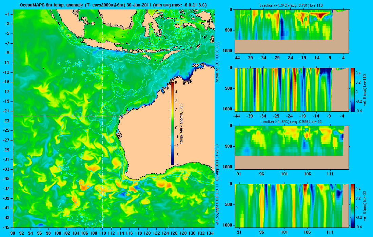The height and width of the screenshot is (237, 373).
Task: Click the vel. E color bar scale
Action: [353, 89]
